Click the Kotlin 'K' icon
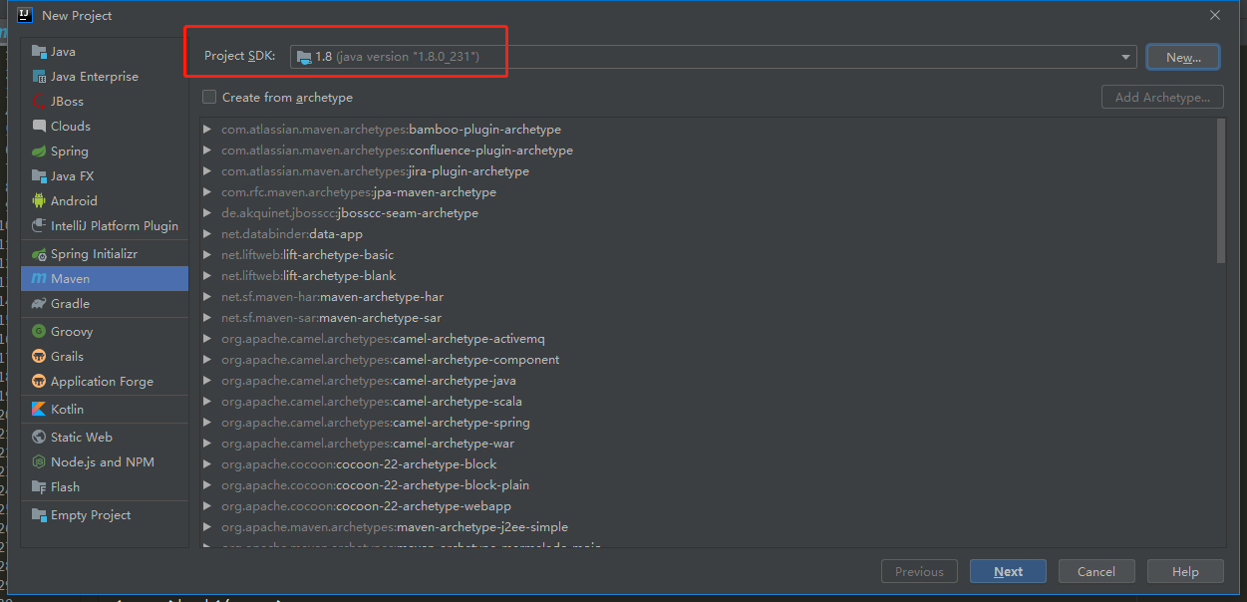1247x602 pixels. [x=39, y=410]
